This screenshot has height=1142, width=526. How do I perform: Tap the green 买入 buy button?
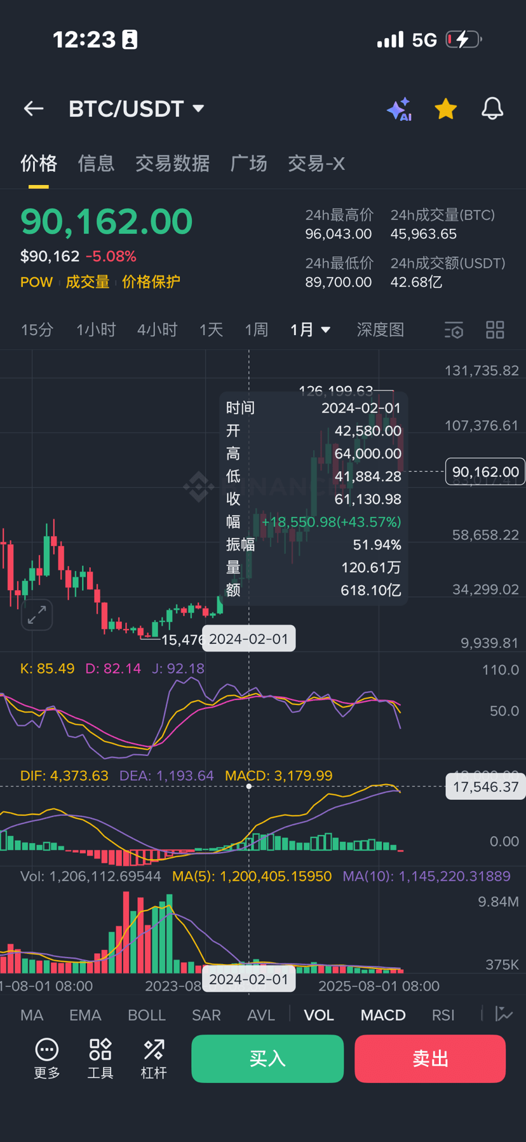(x=267, y=1059)
